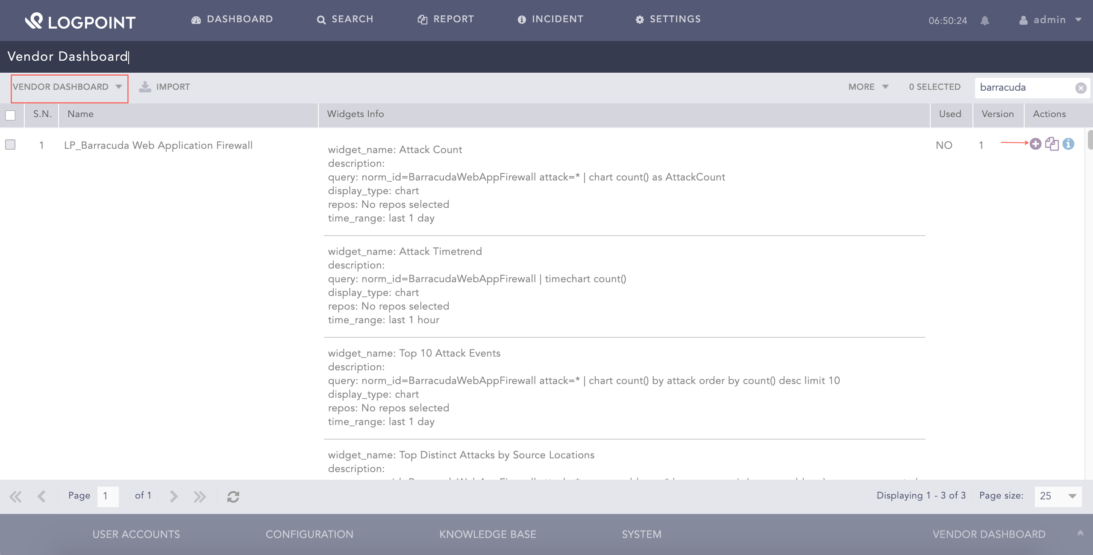Open the Page size dropdown
The image size is (1093, 555).
point(1058,496)
